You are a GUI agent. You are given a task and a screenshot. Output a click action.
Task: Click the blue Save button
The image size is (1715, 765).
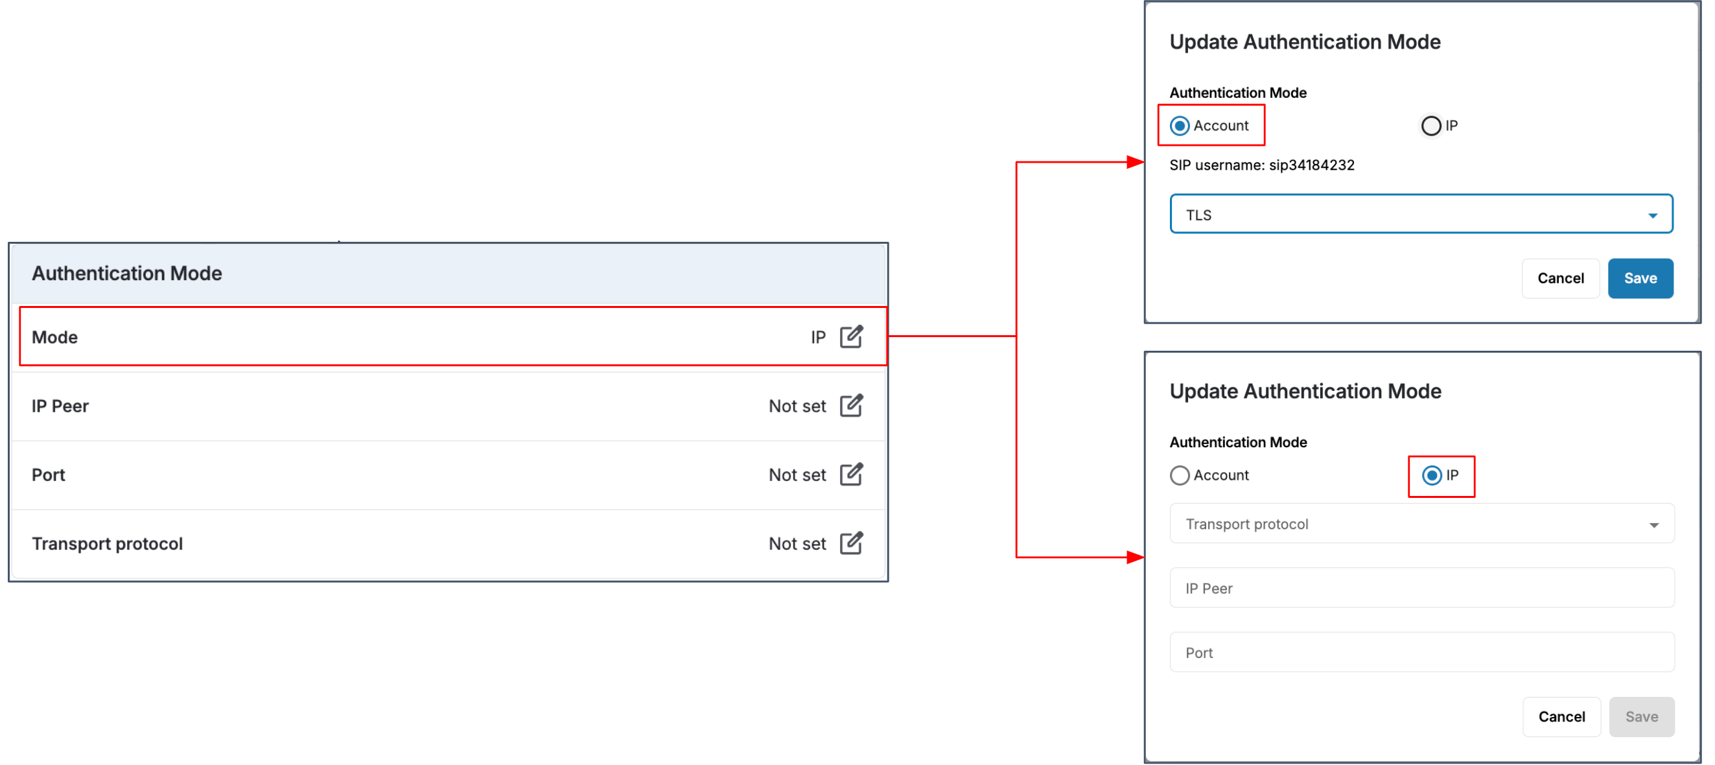pyautogui.click(x=1640, y=278)
